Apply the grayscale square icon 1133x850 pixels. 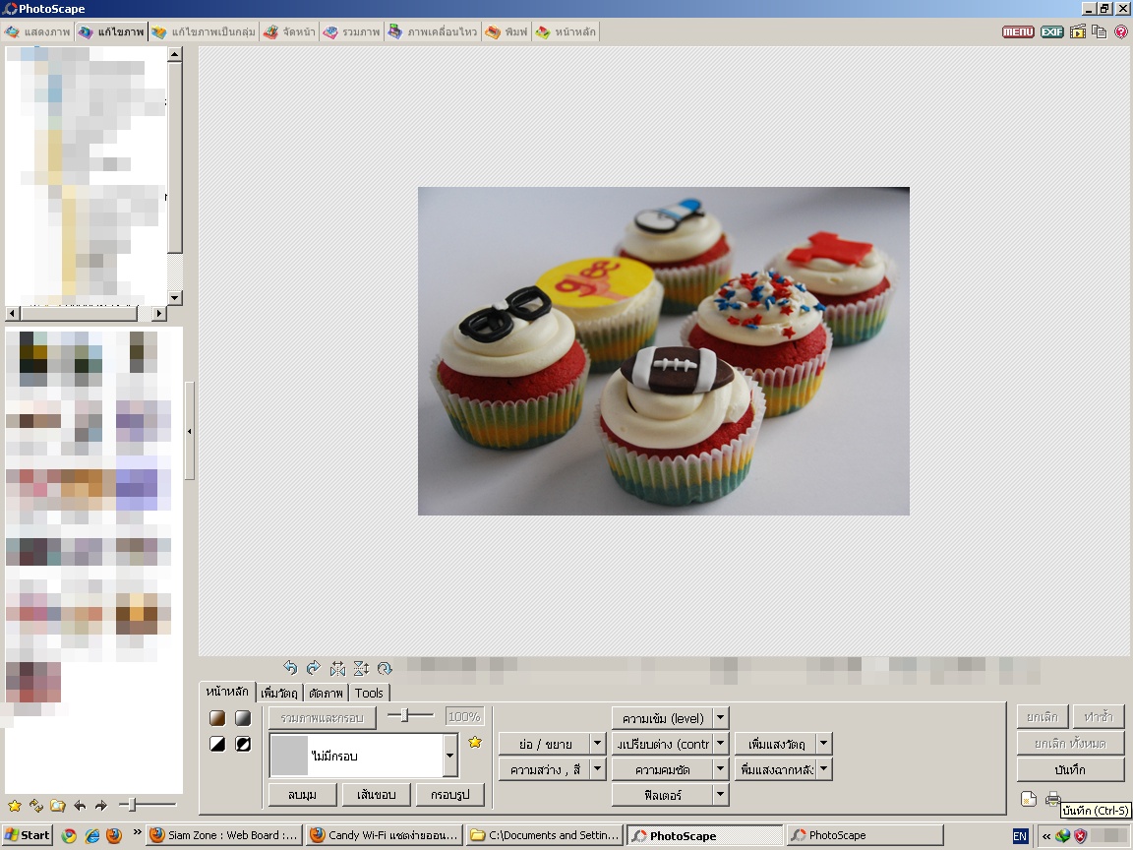coord(243,718)
